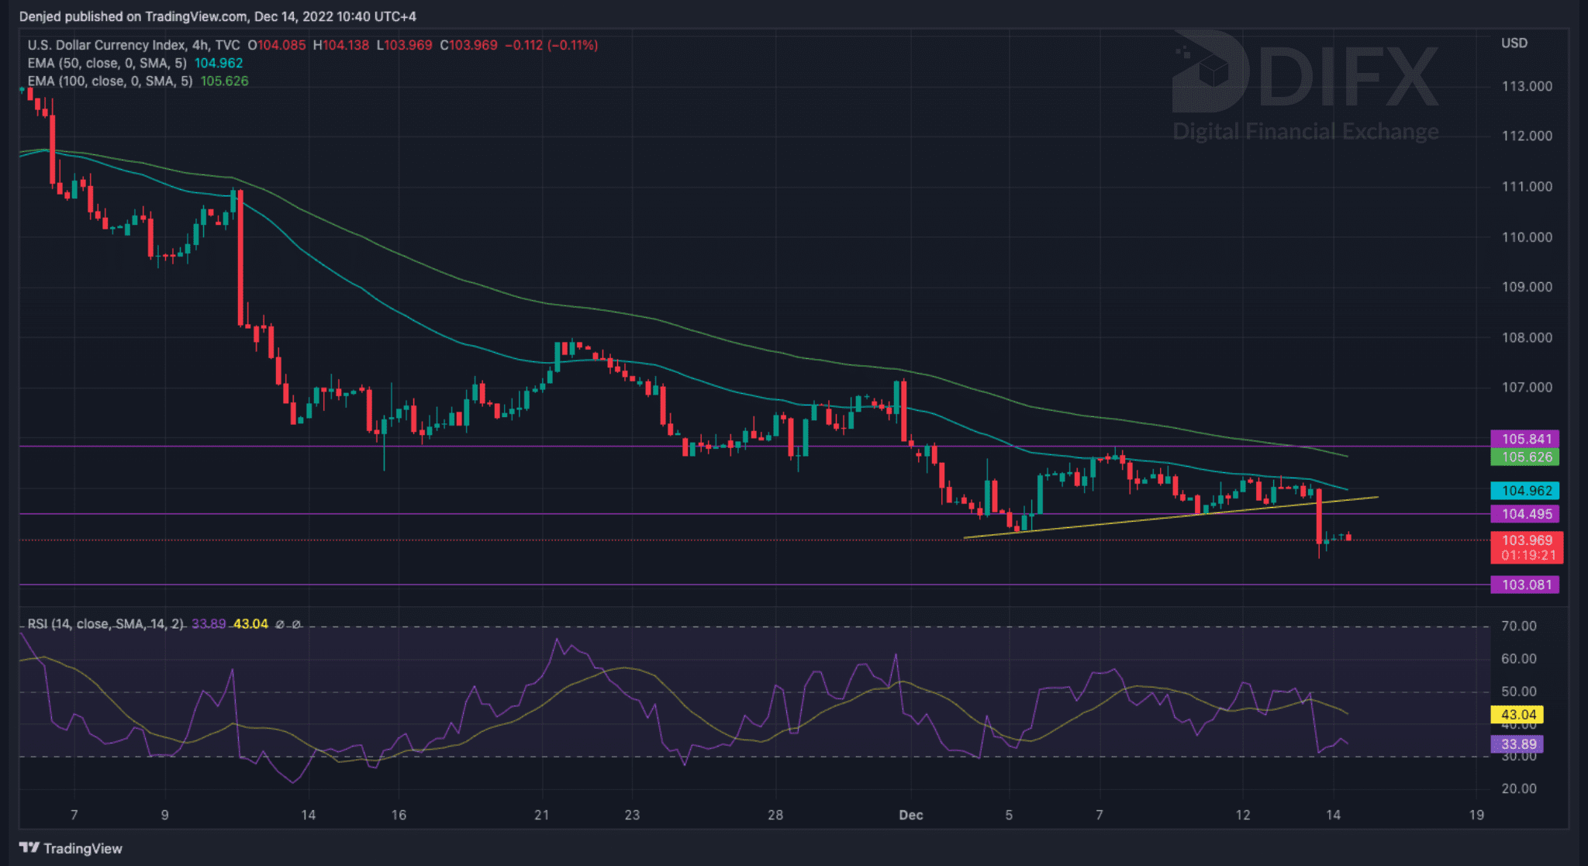Select the 105.841 purple price label
The height and width of the screenshot is (866, 1588).
coord(1526,439)
